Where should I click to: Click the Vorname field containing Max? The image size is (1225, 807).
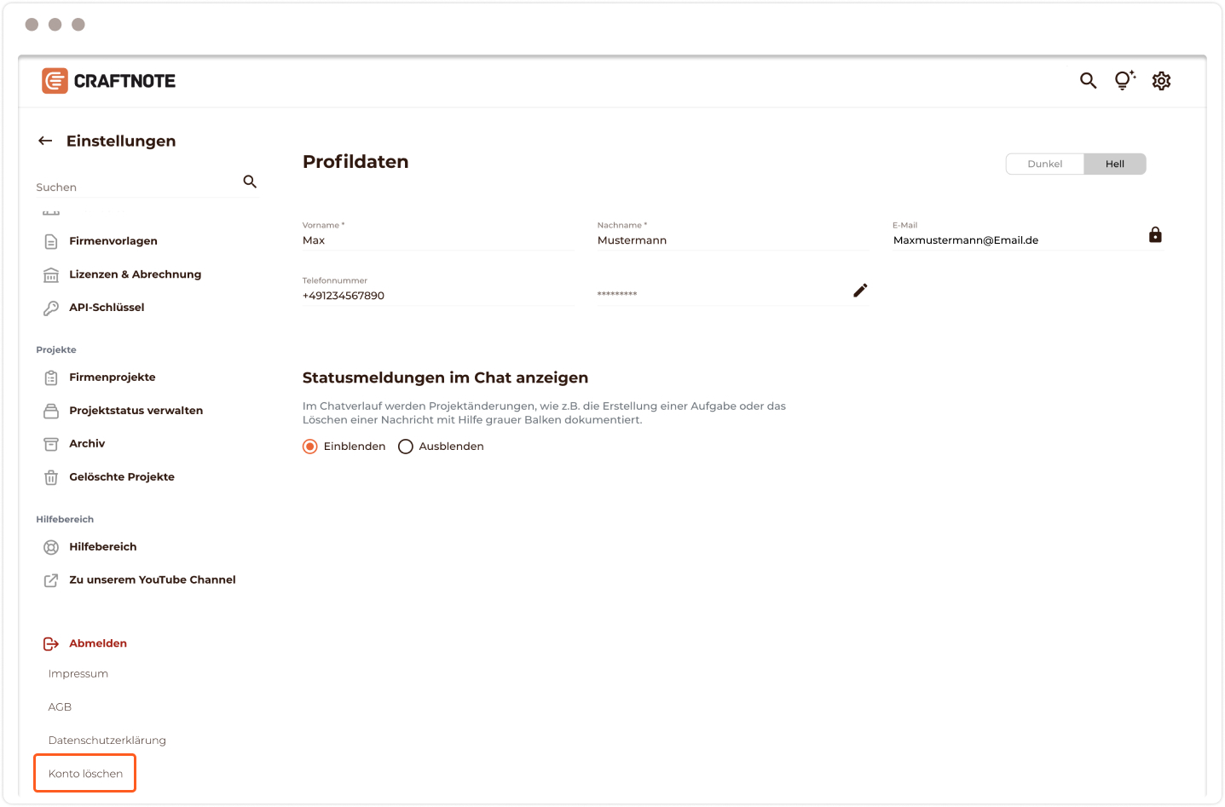(438, 234)
